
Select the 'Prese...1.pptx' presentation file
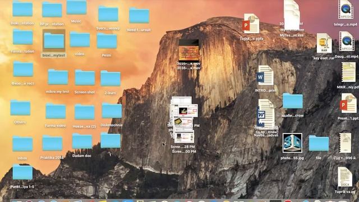(x=348, y=103)
